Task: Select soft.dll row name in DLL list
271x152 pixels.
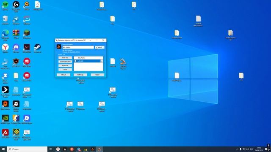Action: 80,61
